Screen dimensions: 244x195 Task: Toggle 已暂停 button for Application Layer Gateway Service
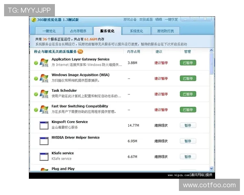pos(188,63)
